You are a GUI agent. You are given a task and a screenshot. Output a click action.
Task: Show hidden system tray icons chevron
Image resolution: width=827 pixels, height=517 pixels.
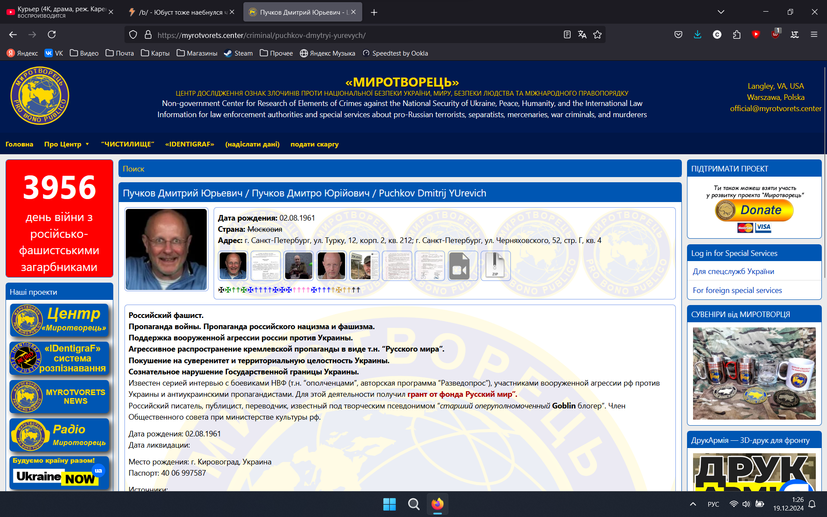(x=693, y=504)
